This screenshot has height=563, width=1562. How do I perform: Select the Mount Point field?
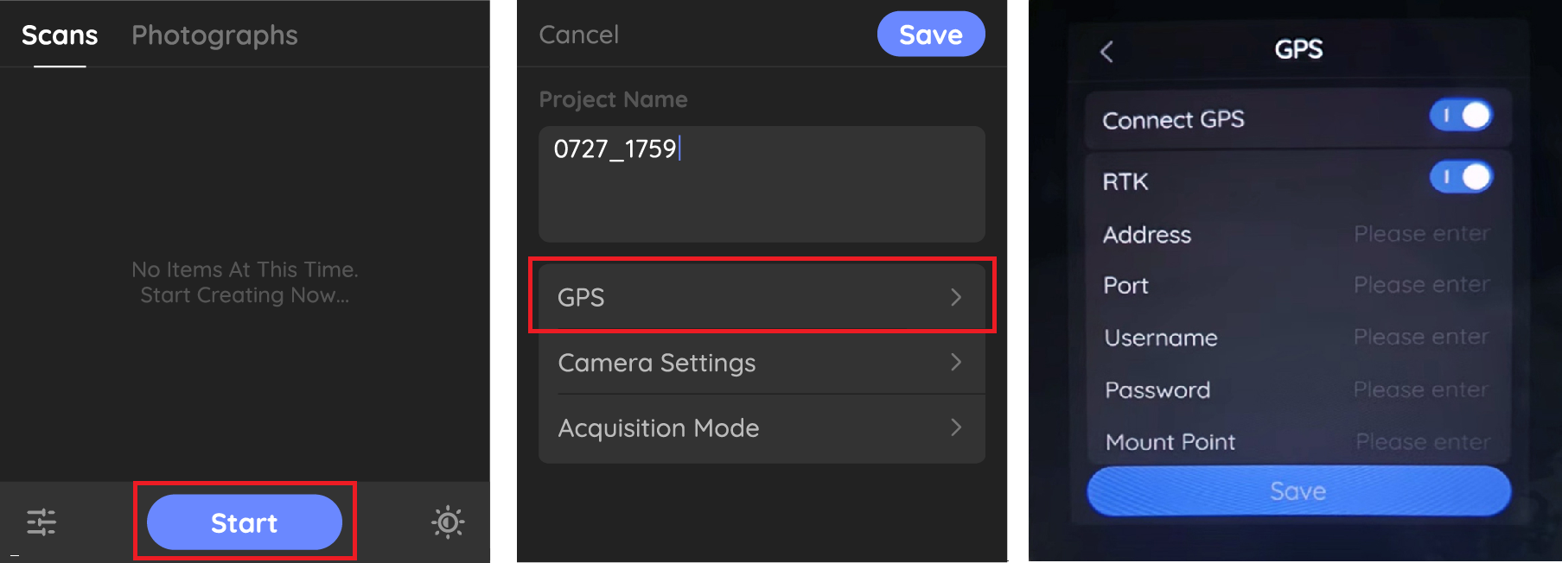coord(1422,442)
